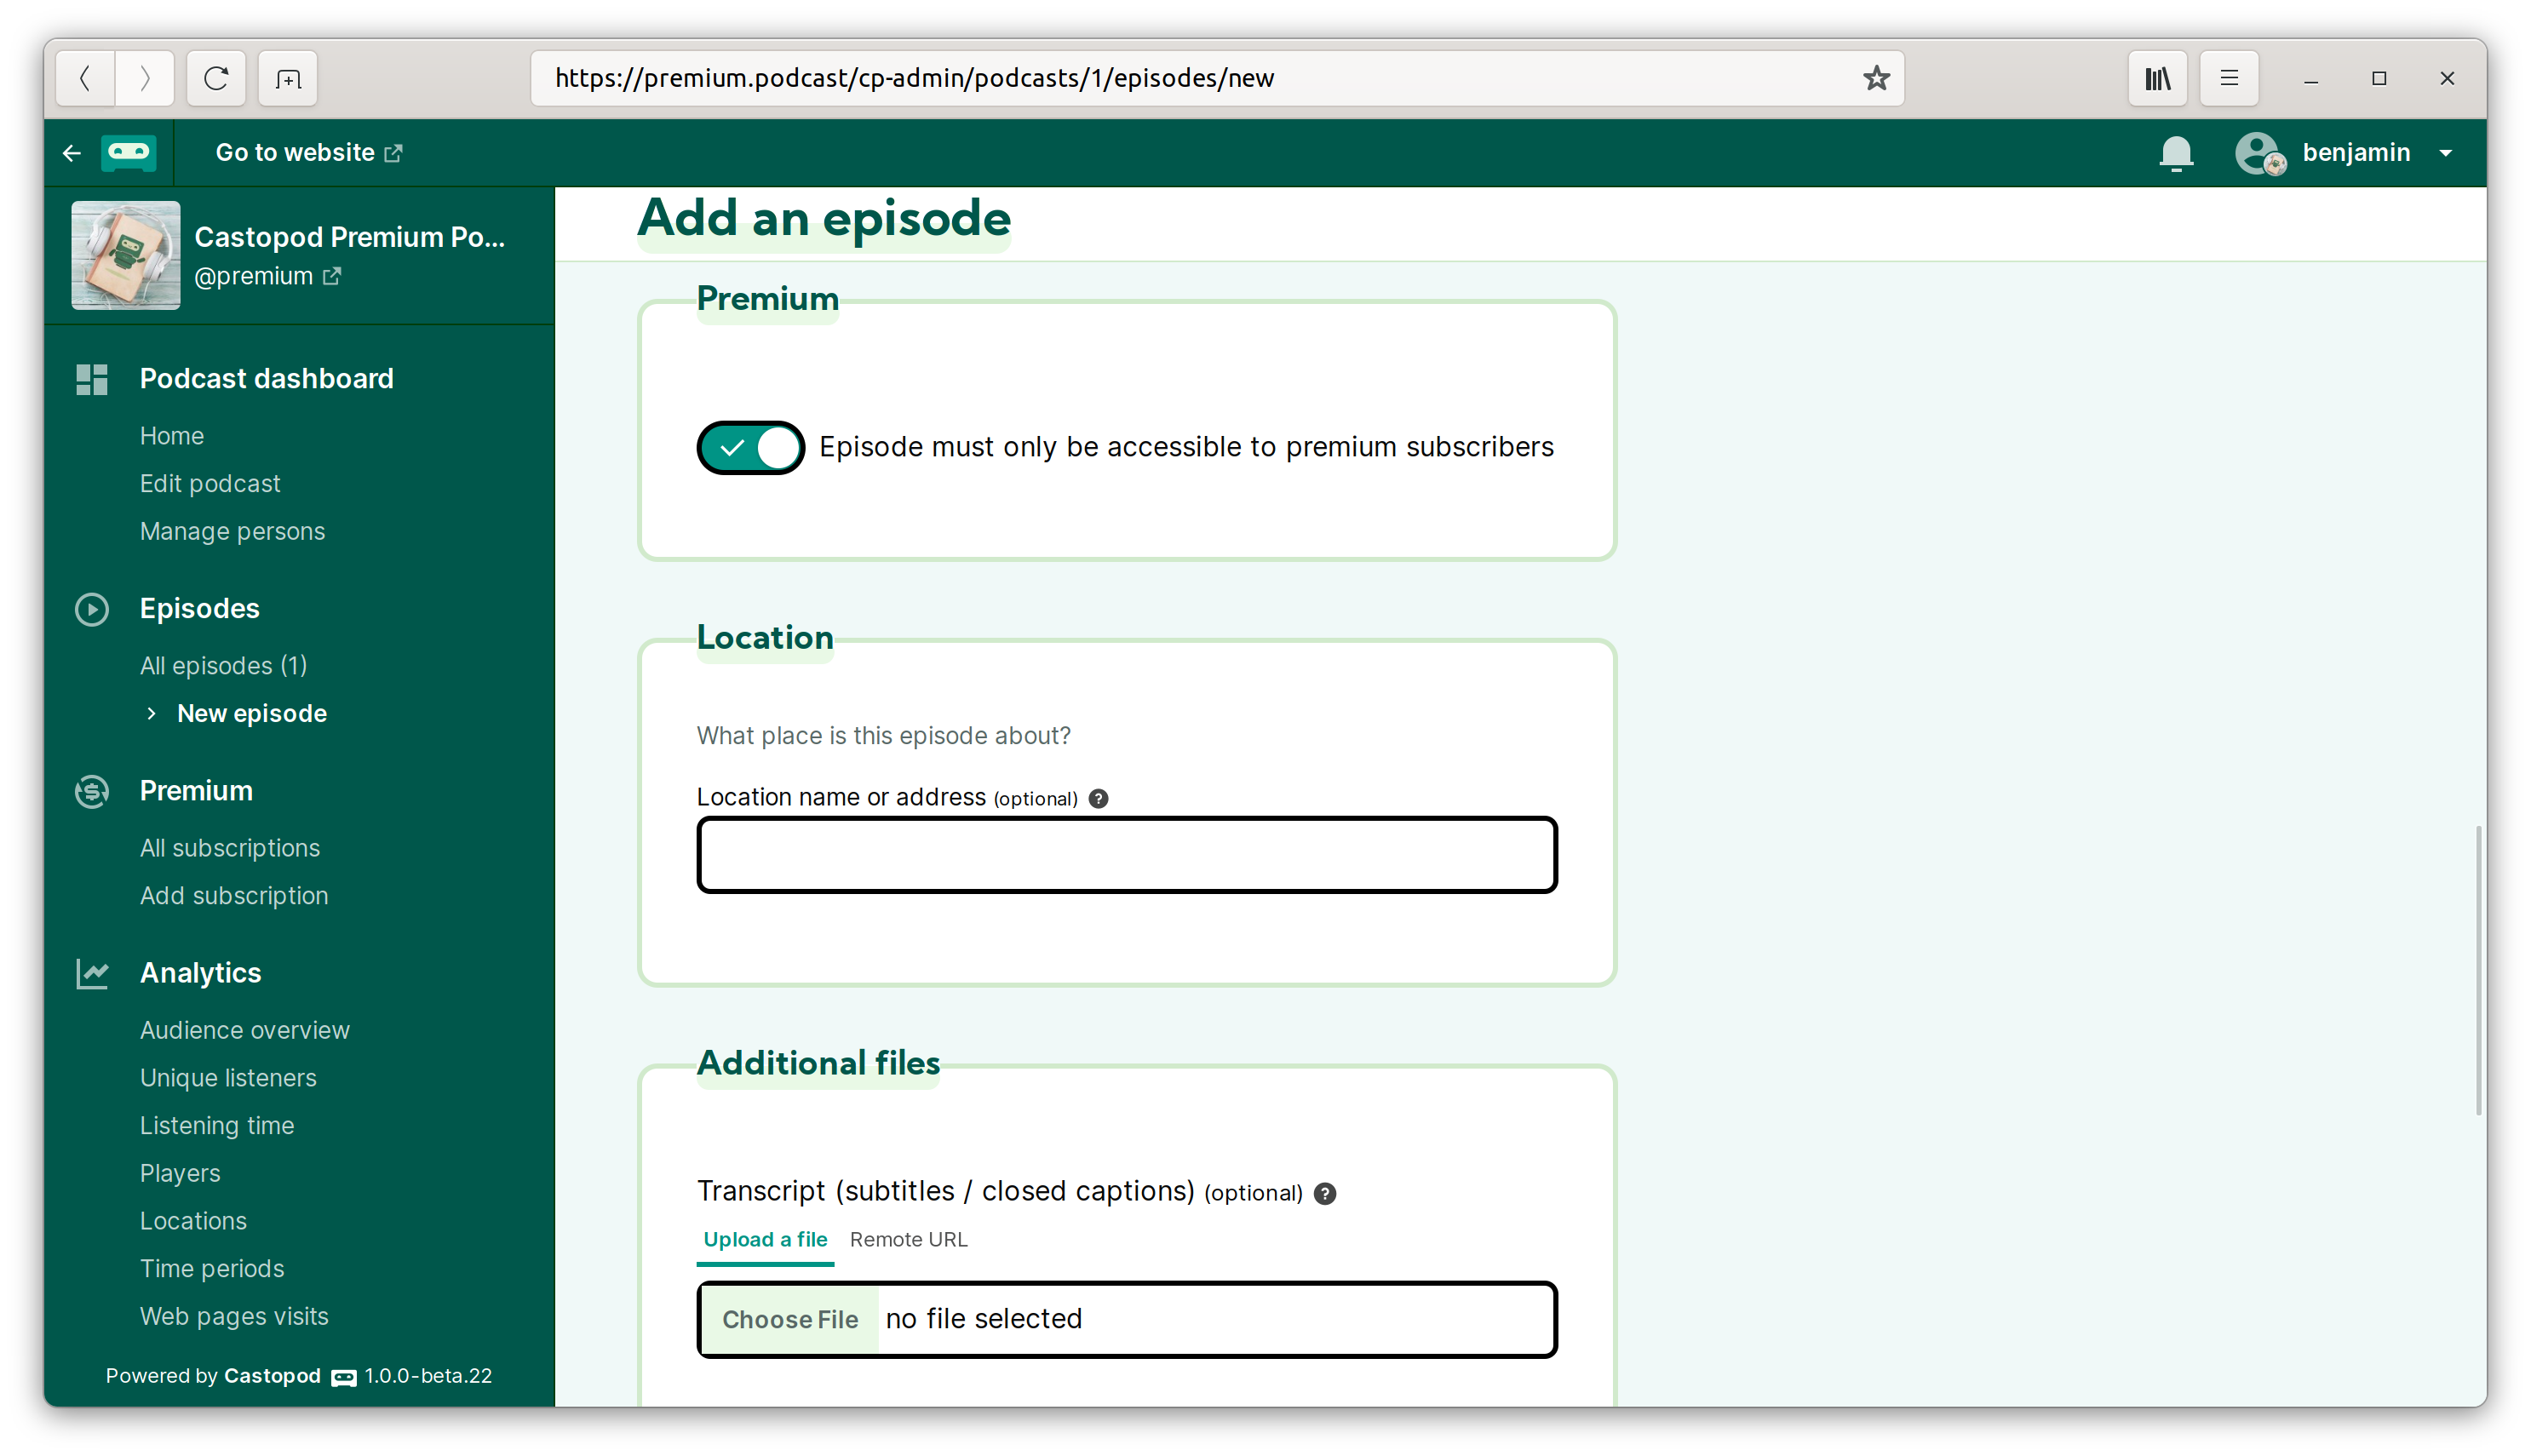Open All episodes list

tap(222, 663)
